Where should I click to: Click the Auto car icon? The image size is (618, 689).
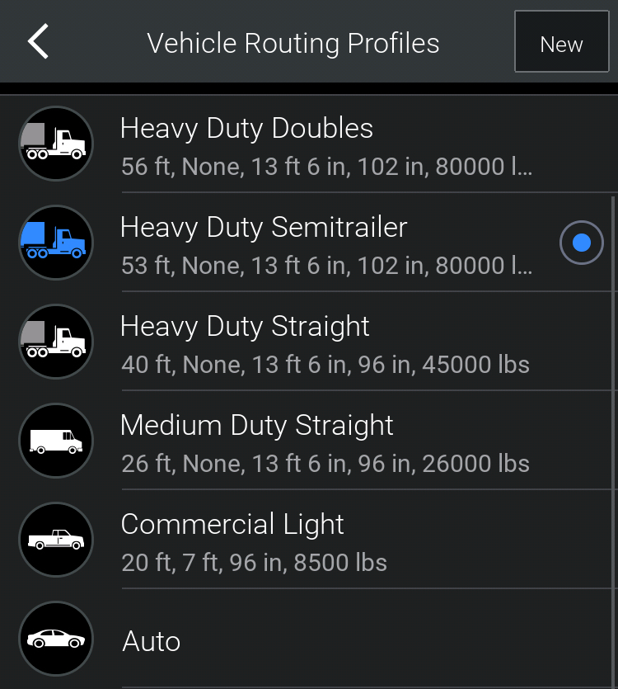(56, 639)
